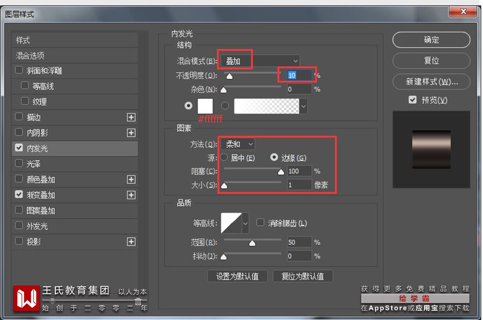Enable the 投影 checkbox
This screenshot has width=483, height=320.
point(19,241)
